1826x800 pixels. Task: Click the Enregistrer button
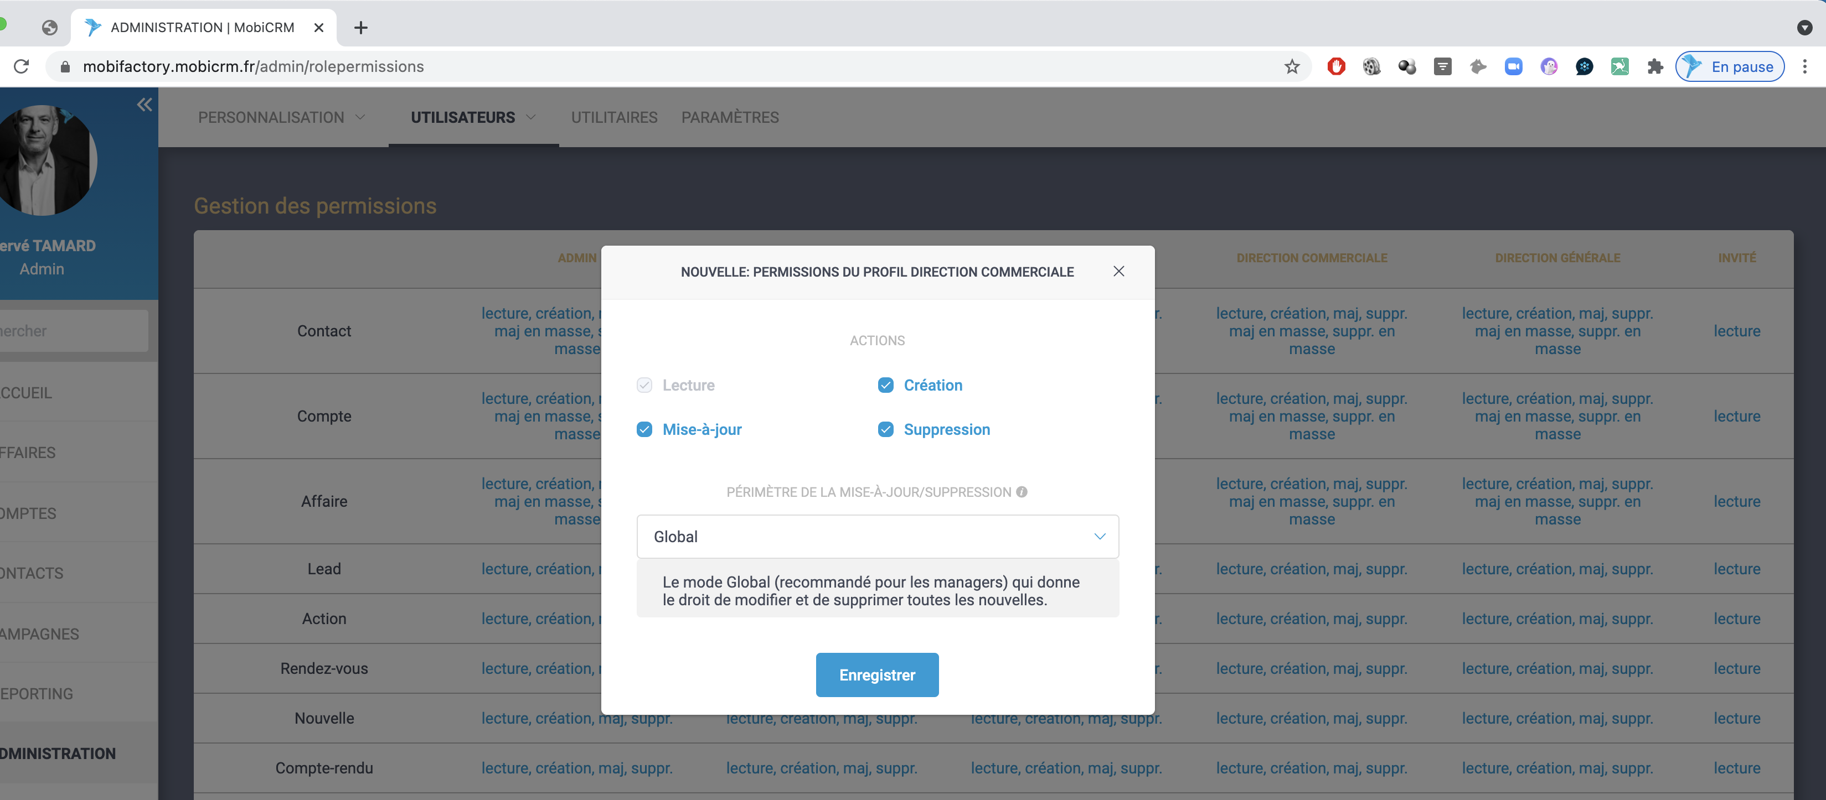[877, 674]
